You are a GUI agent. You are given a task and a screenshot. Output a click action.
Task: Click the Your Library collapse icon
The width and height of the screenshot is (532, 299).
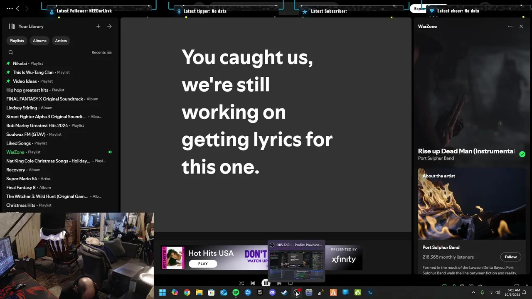click(x=12, y=26)
